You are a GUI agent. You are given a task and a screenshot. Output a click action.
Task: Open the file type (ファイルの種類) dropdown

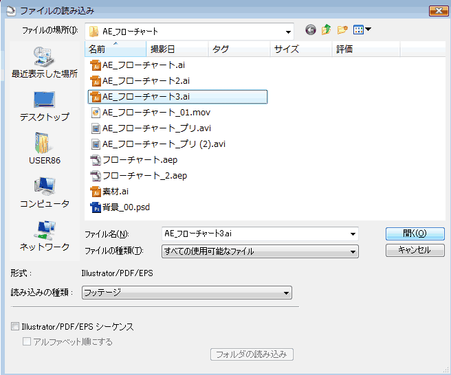(x=260, y=251)
